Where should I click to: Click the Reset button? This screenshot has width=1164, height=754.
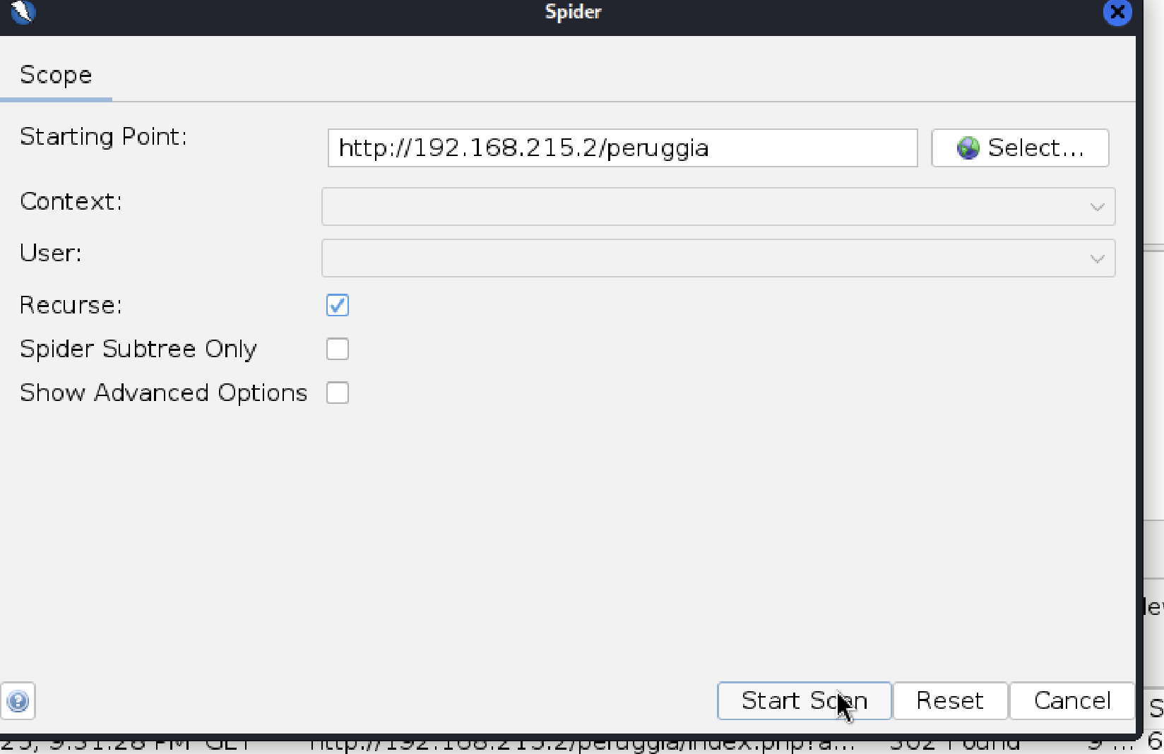(x=950, y=701)
